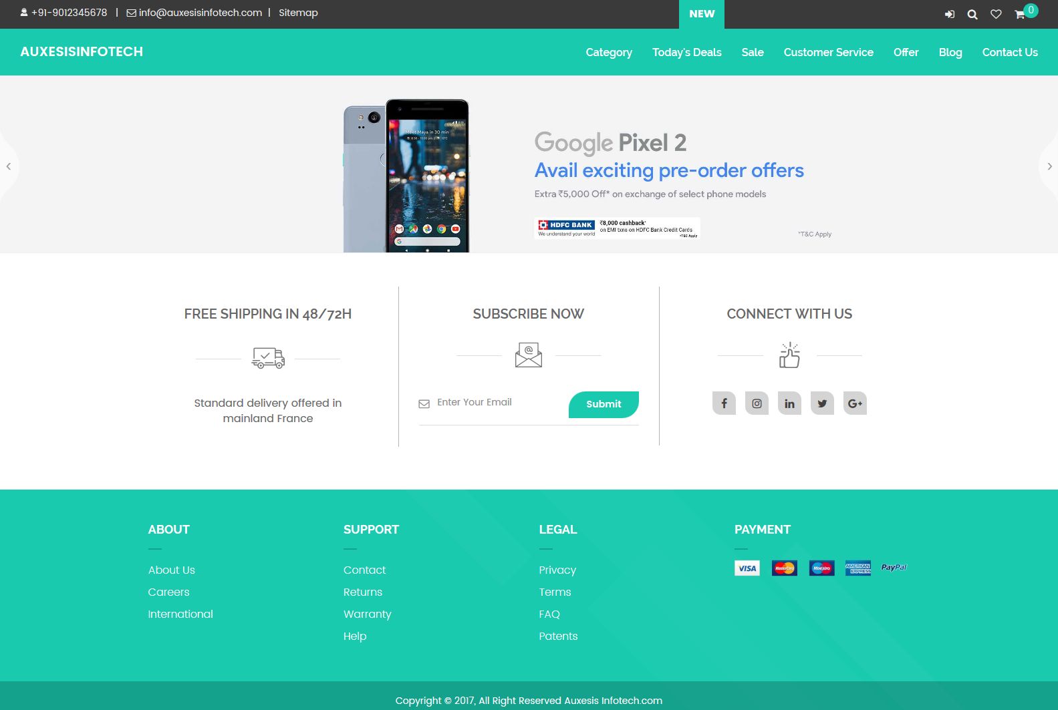1058x710 pixels.
Task: Click the delivery truck icon
Action: (268, 358)
